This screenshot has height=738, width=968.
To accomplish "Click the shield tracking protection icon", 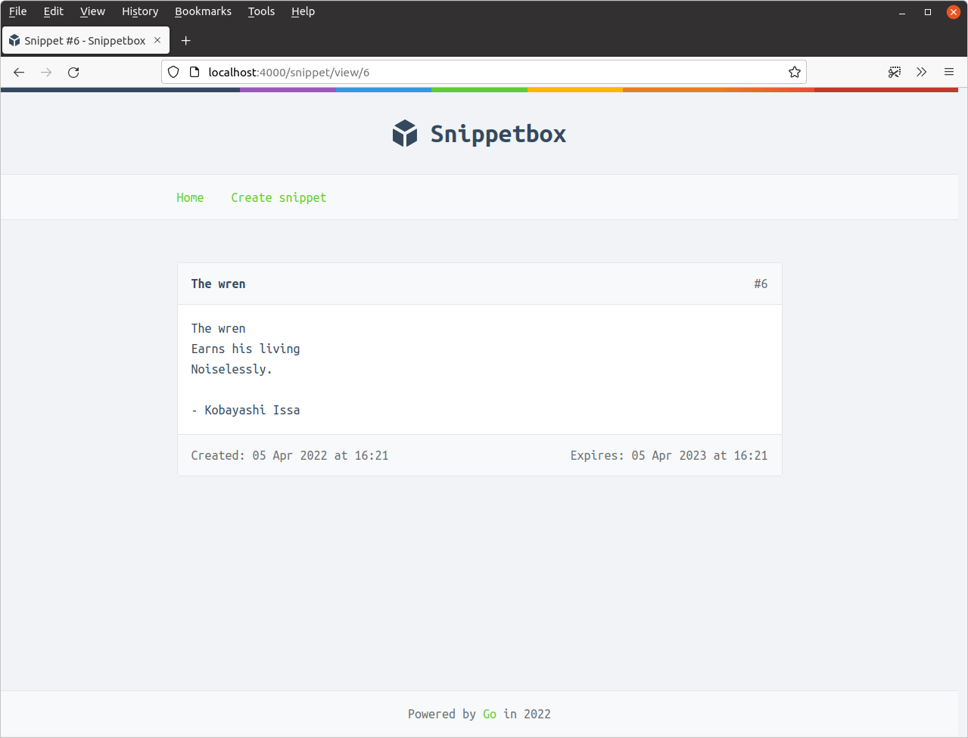I will point(173,73).
